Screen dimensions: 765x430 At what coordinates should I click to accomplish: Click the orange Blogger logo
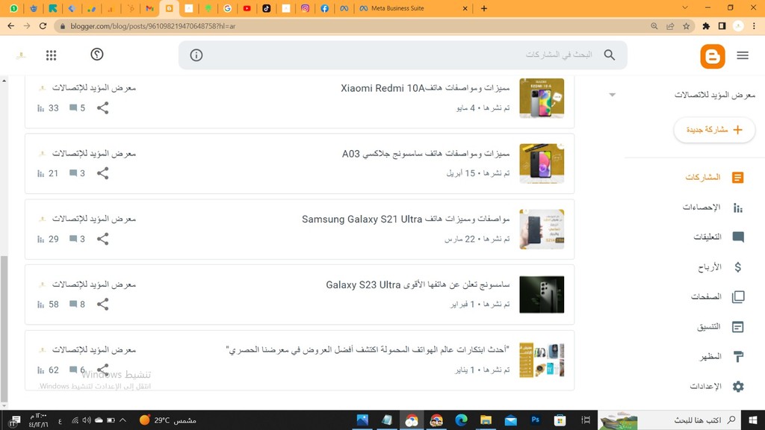coord(712,56)
